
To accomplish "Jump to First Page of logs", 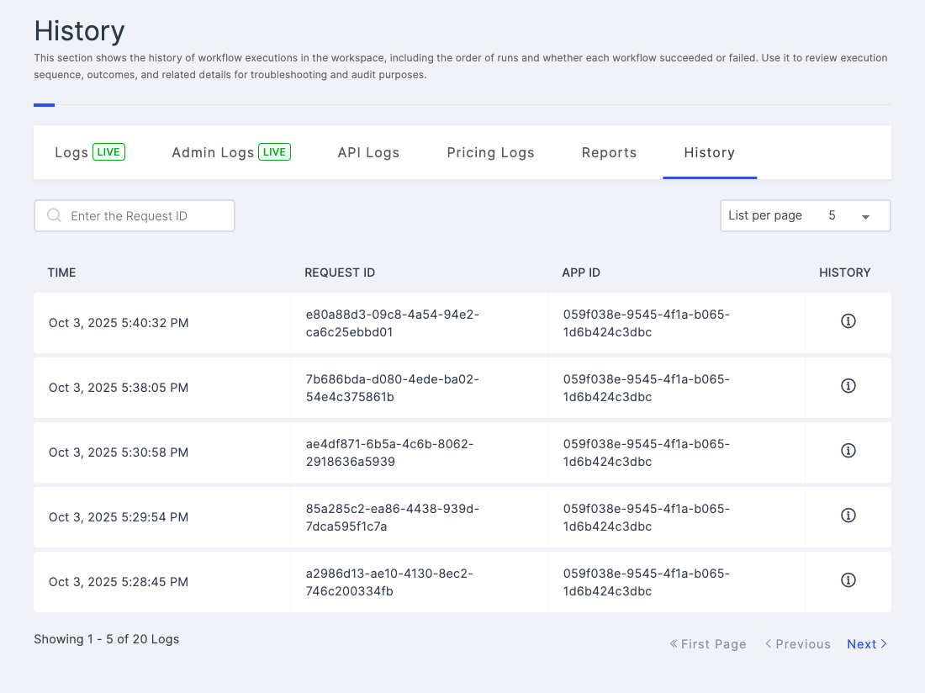I will [707, 644].
